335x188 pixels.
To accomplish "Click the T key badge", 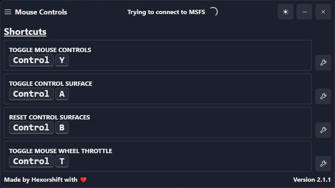I will click(x=62, y=161).
